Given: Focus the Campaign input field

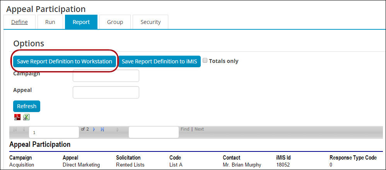Looking at the screenshot, I should (106, 76).
